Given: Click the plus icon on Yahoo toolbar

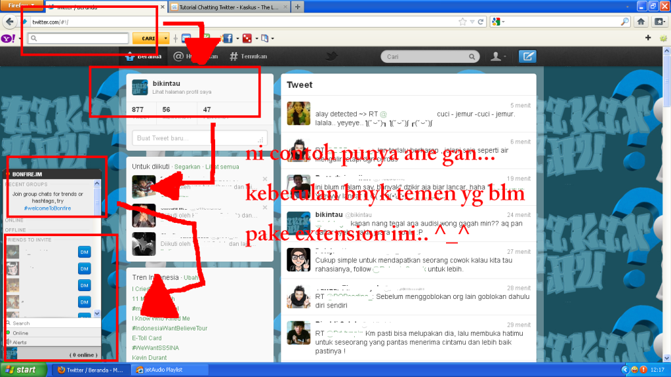Looking at the screenshot, I should tap(648, 38).
